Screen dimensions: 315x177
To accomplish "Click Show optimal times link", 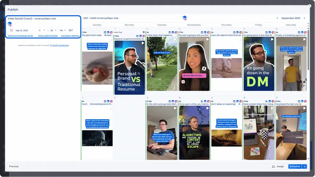I will coord(48,36).
